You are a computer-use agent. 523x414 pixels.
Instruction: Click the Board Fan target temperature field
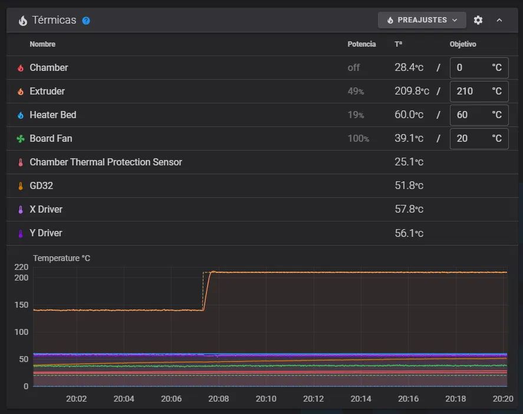(x=472, y=139)
